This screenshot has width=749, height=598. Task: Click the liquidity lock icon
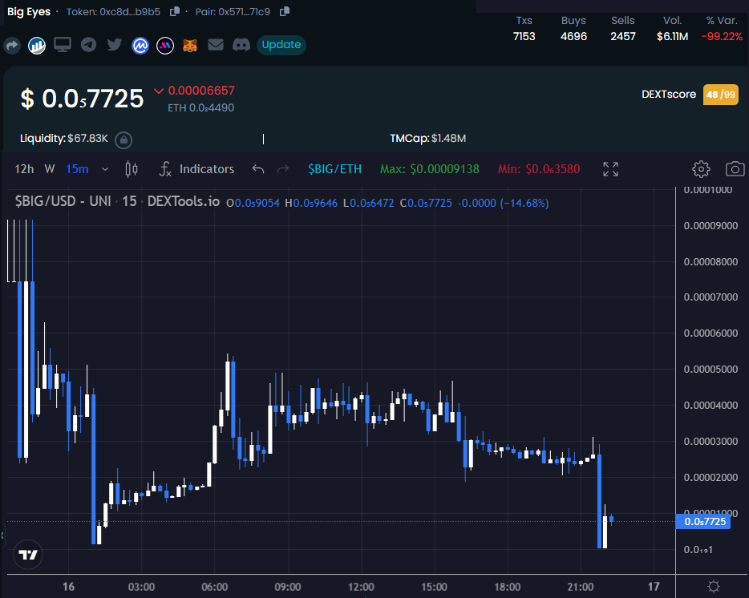(123, 139)
